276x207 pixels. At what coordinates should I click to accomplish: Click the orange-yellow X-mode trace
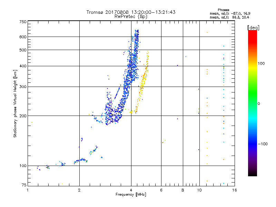click(x=142, y=83)
